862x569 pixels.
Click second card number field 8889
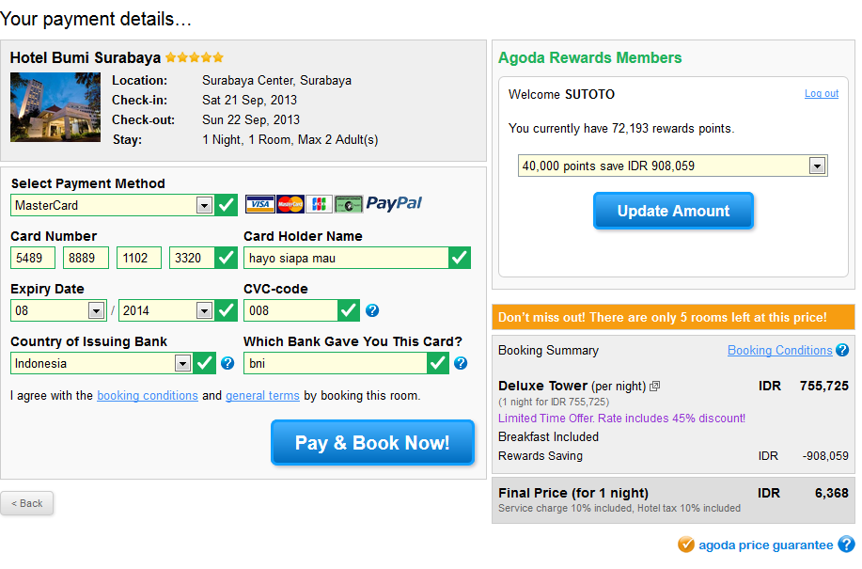tap(86, 258)
